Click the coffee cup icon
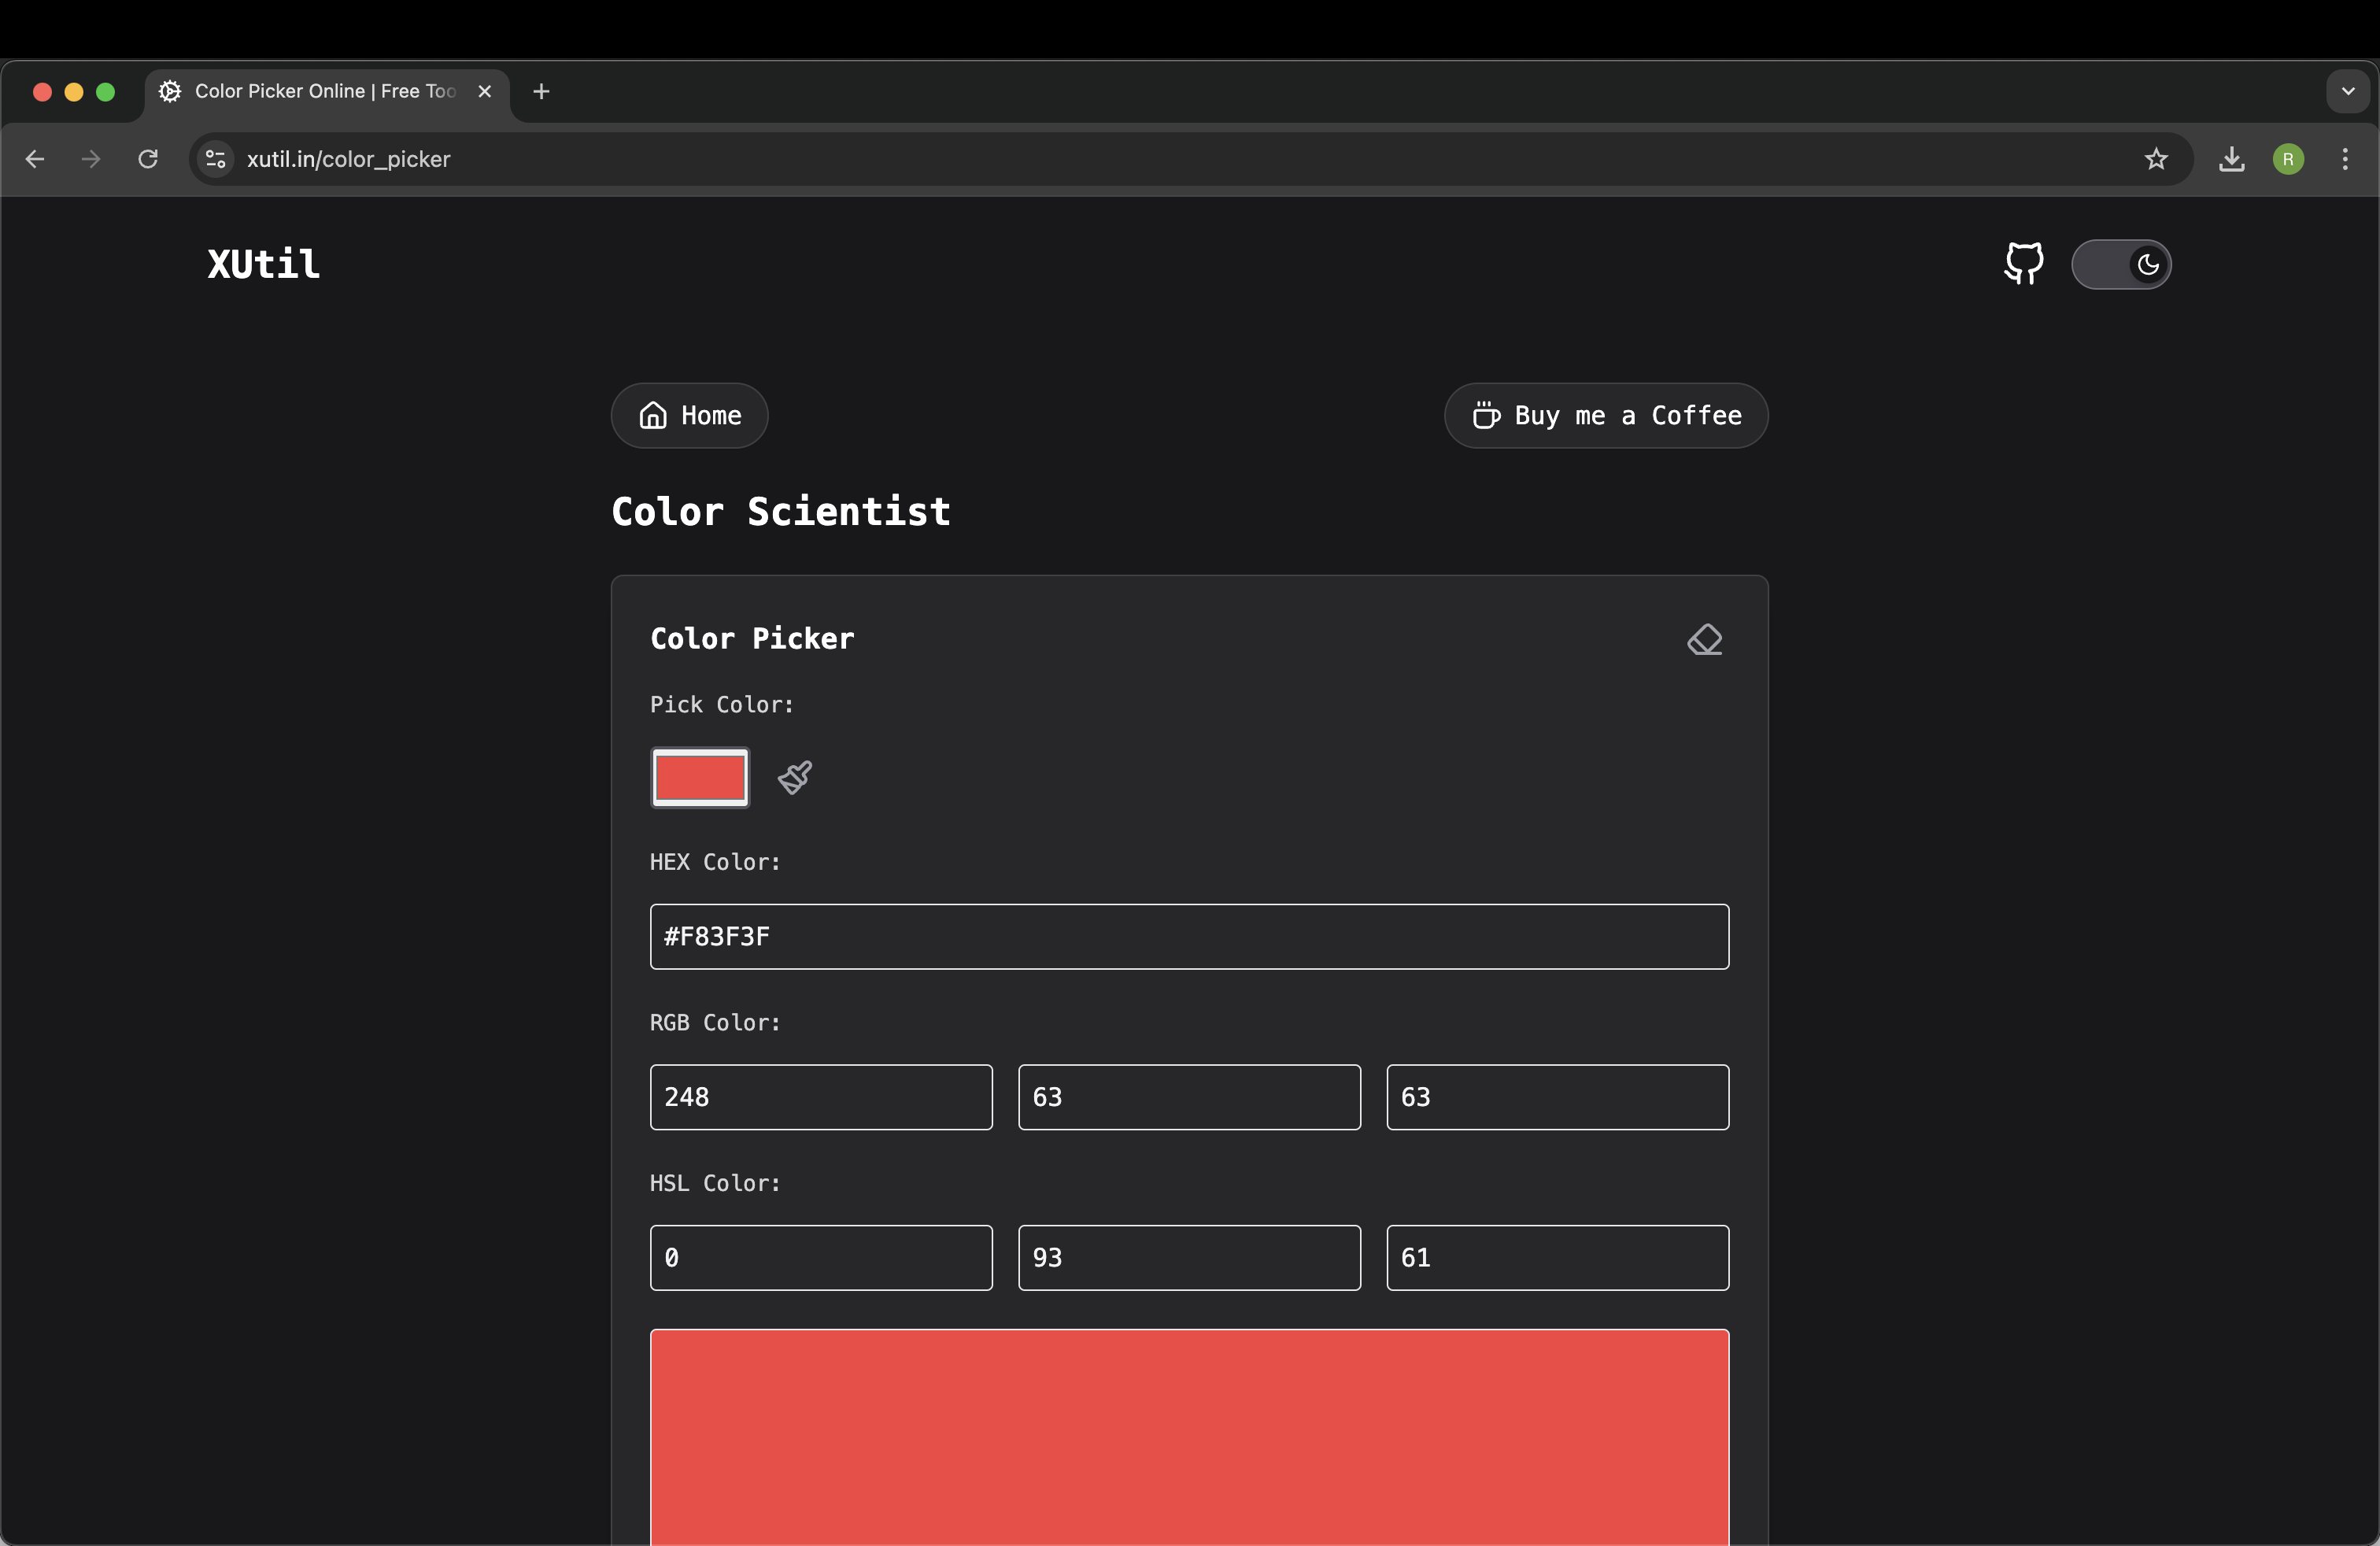This screenshot has width=2380, height=1546. pos(1486,415)
